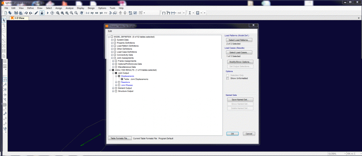
Task: Select the Options/Preferences Data tree row
Action: point(130,64)
